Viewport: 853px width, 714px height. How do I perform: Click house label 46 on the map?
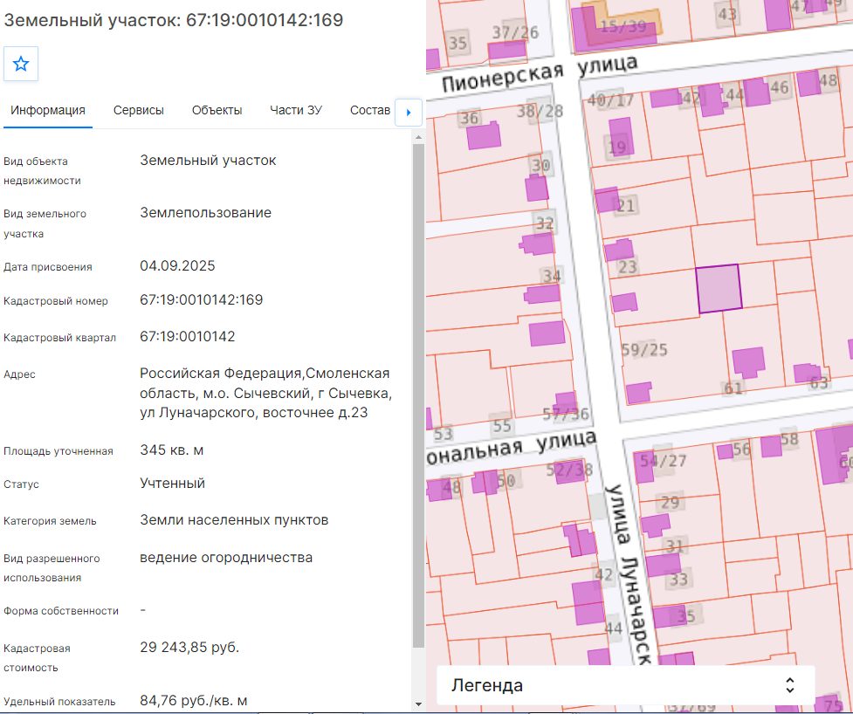[779, 87]
